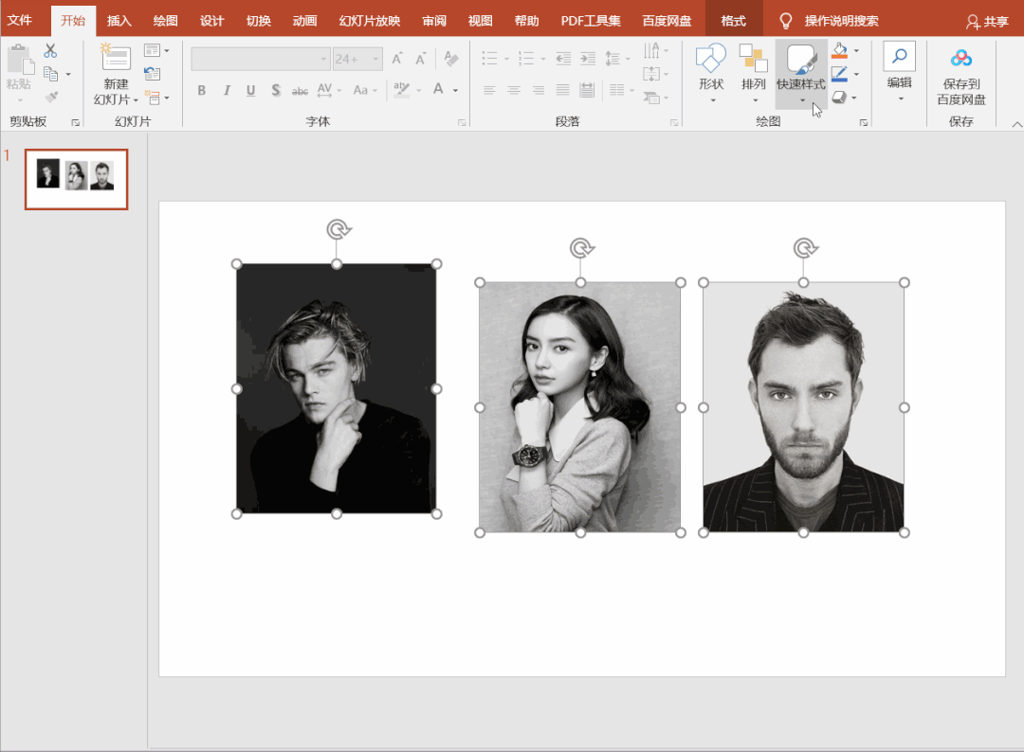
Task: Toggle Underline formatting
Action: [250, 91]
